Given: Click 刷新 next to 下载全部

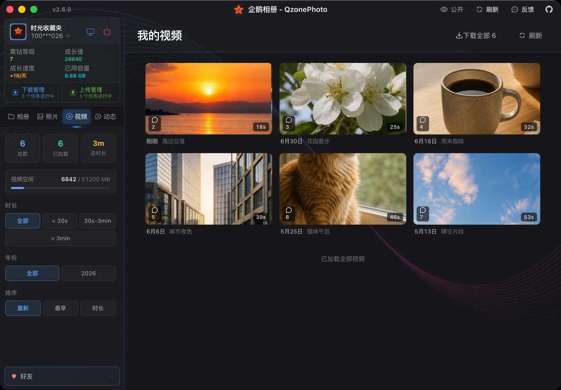Looking at the screenshot, I should [531, 35].
